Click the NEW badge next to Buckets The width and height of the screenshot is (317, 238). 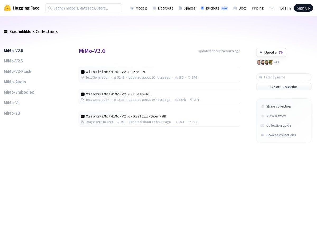[x=225, y=8]
